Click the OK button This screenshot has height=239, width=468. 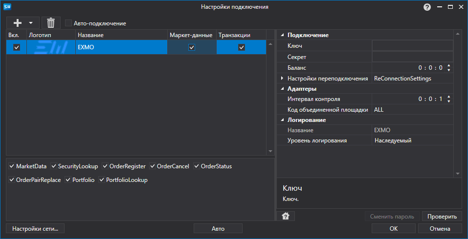(393, 229)
